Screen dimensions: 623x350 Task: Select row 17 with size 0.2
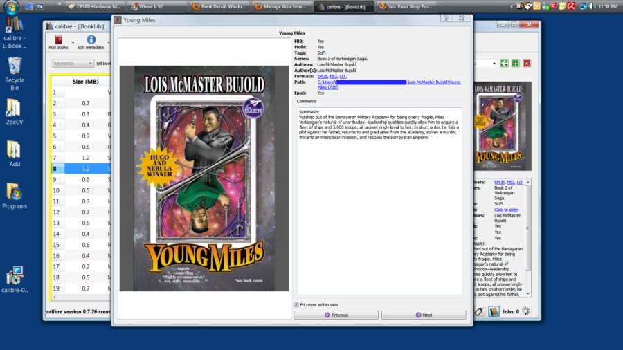tap(81, 267)
